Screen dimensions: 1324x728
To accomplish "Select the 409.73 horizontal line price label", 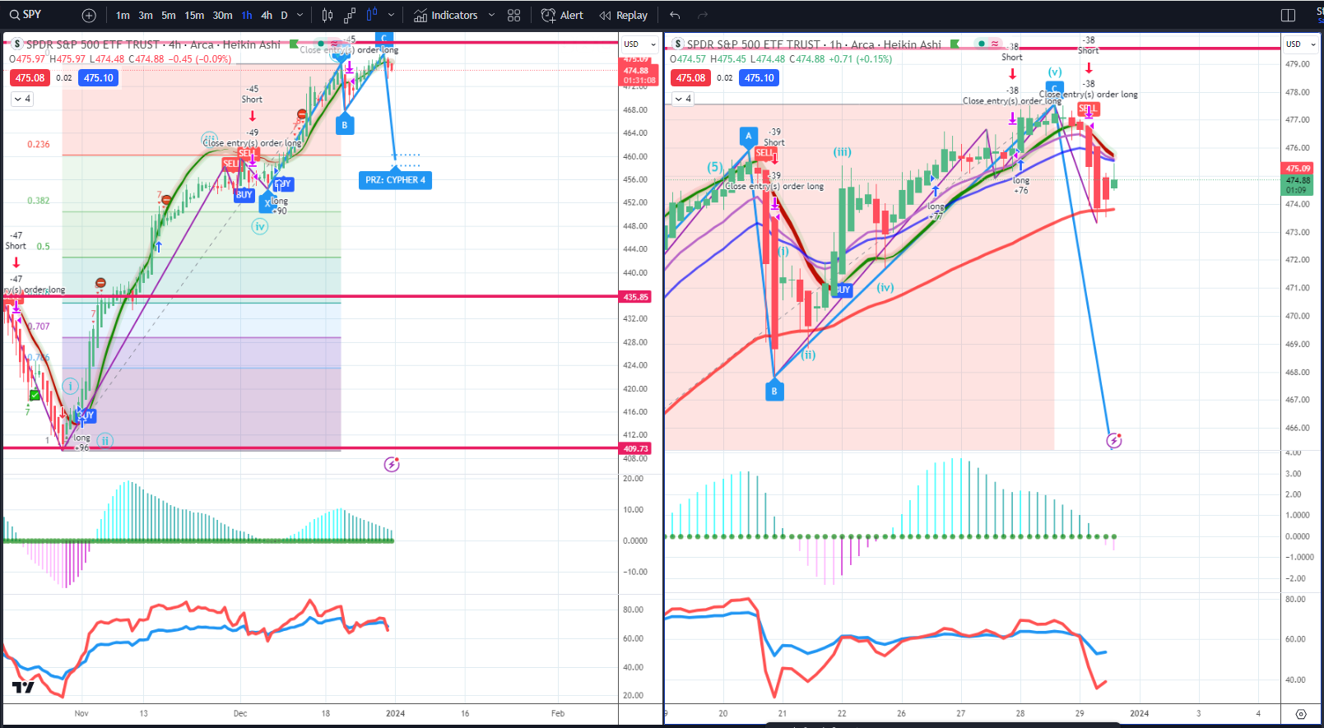I will click(636, 449).
